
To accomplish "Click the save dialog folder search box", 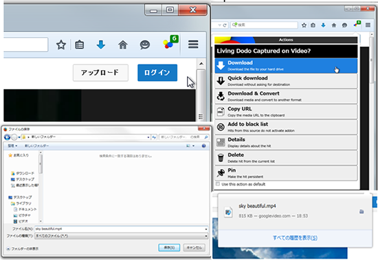I will 184,137.
